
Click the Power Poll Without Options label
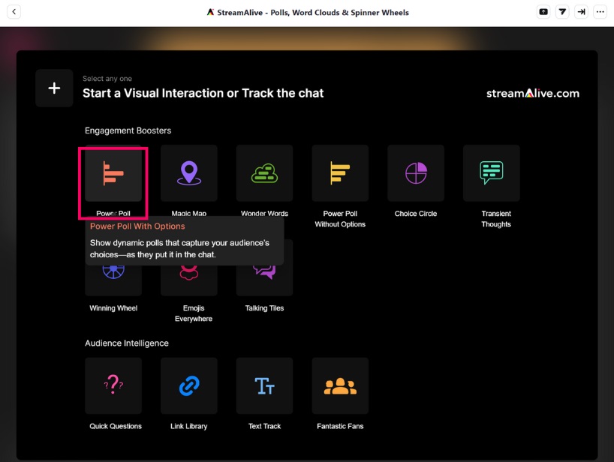(x=340, y=219)
